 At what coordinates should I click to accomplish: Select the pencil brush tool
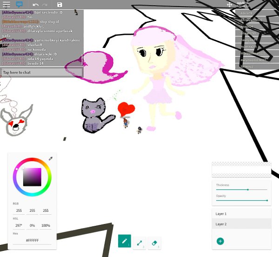[x=124, y=241]
